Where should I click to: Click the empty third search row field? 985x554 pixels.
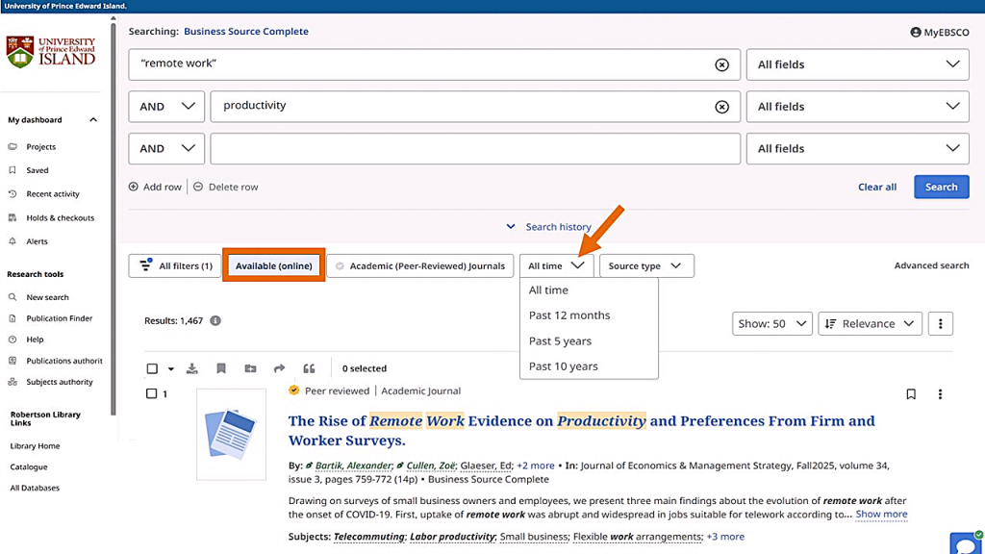[475, 149]
